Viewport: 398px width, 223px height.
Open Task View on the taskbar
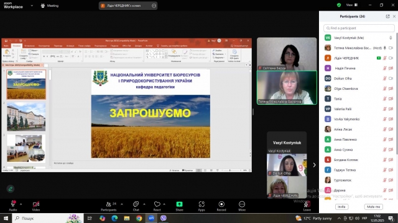(x=90, y=218)
